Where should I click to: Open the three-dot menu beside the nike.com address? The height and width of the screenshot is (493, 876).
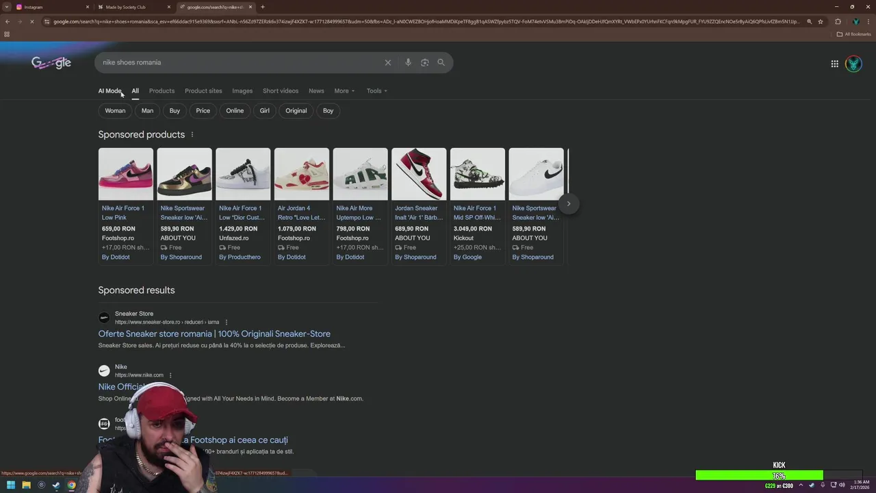point(170,375)
